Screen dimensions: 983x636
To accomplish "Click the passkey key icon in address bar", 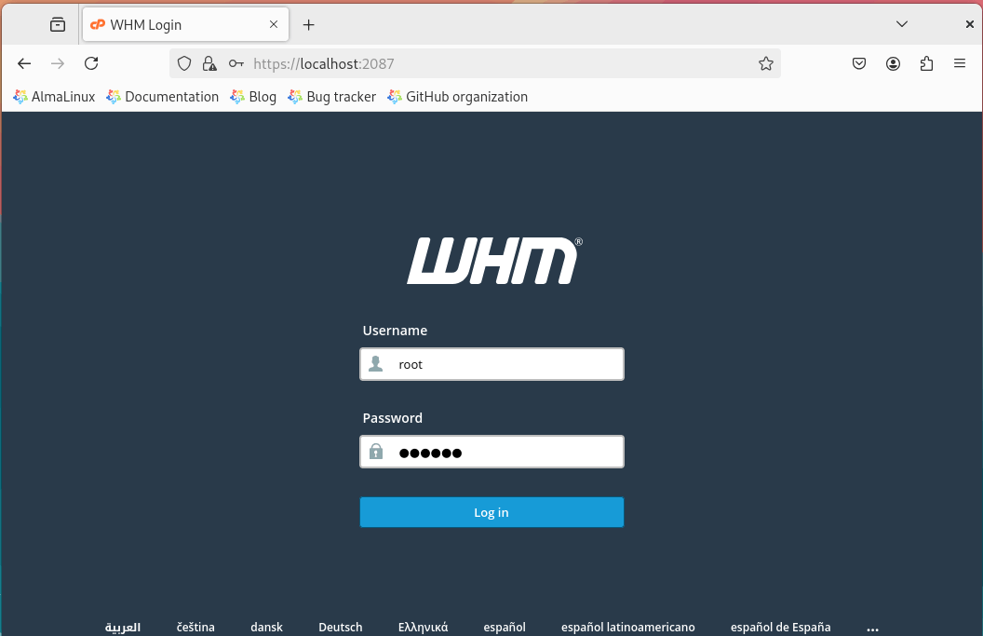I will (x=236, y=63).
